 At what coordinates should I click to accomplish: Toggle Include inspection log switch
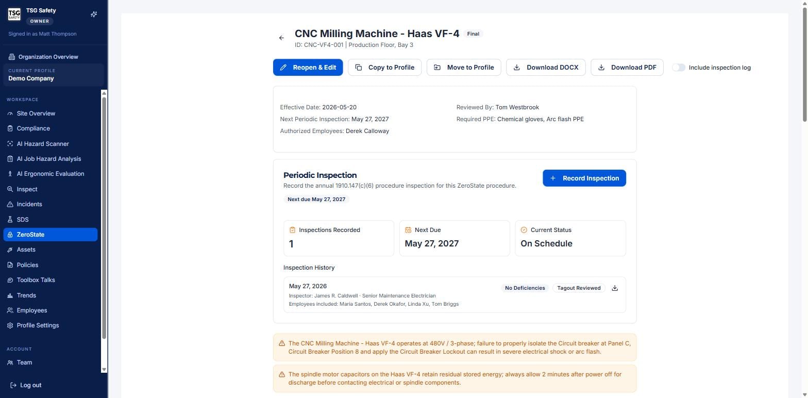(x=679, y=68)
